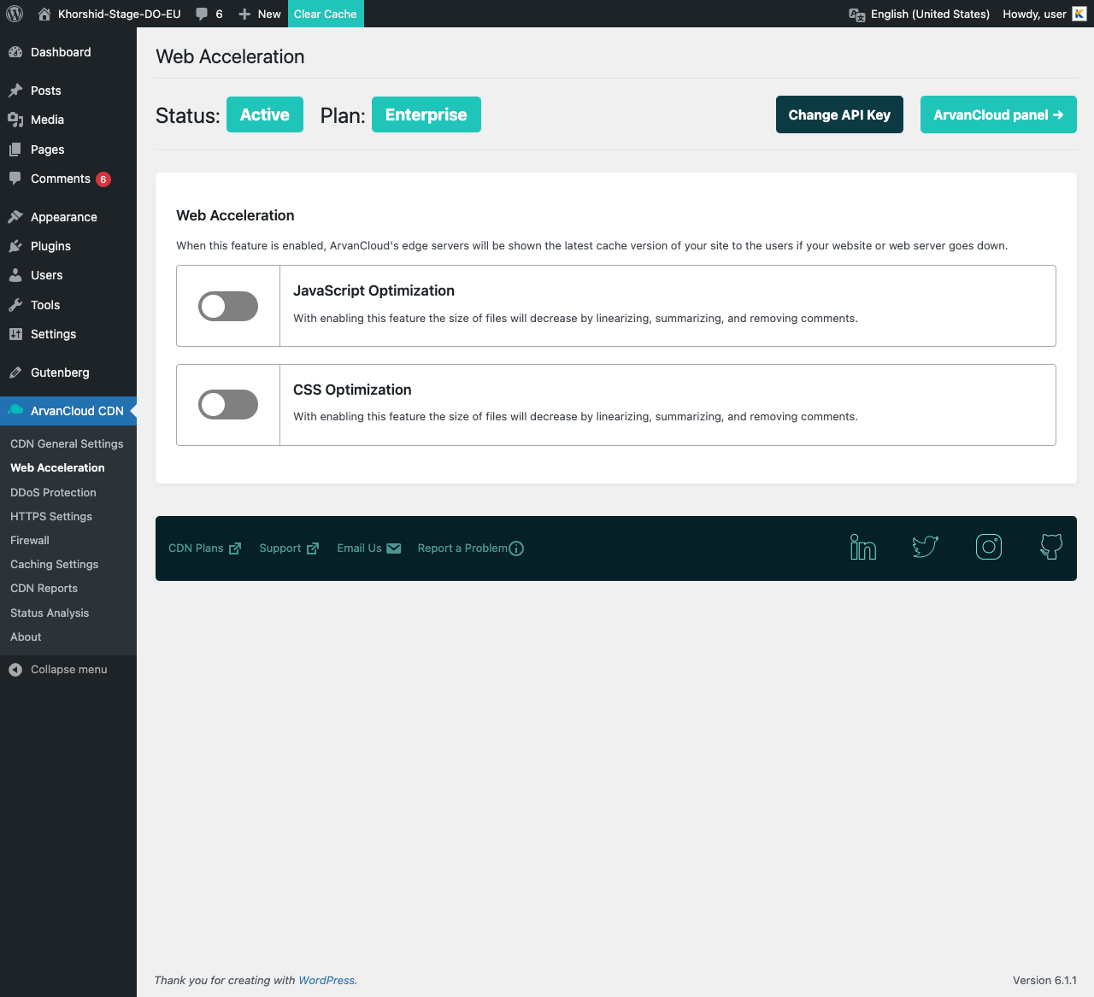Open the Howdy, user account menu
The image size is (1094, 997).
(1044, 14)
